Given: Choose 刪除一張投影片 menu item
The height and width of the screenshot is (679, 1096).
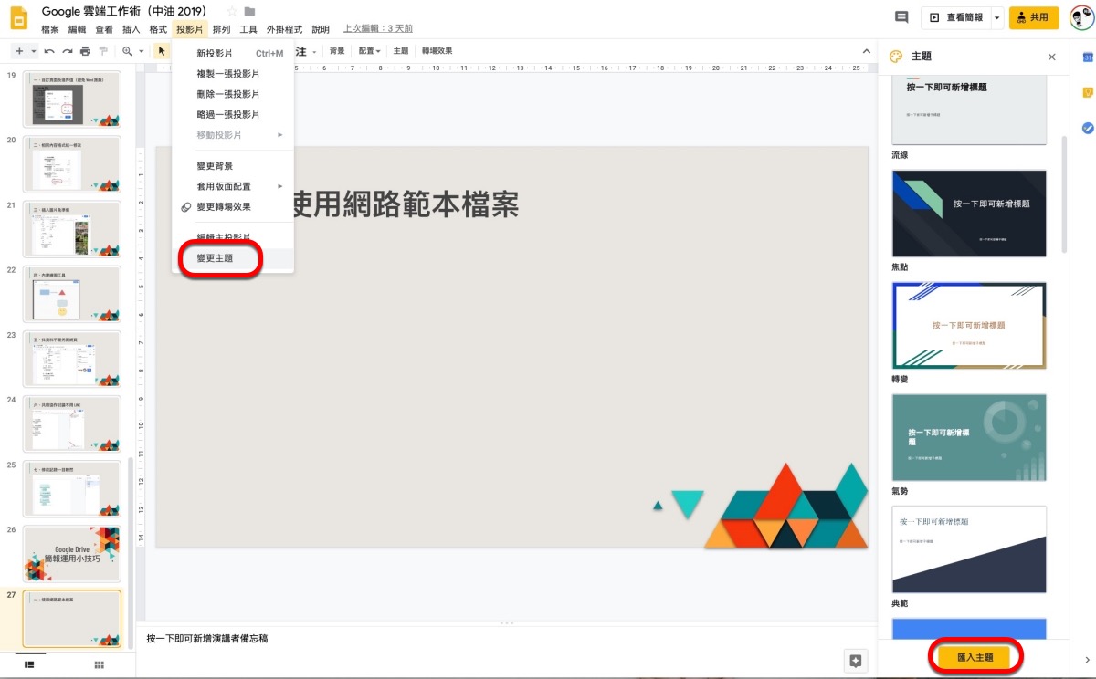Looking at the screenshot, I should coord(233,94).
